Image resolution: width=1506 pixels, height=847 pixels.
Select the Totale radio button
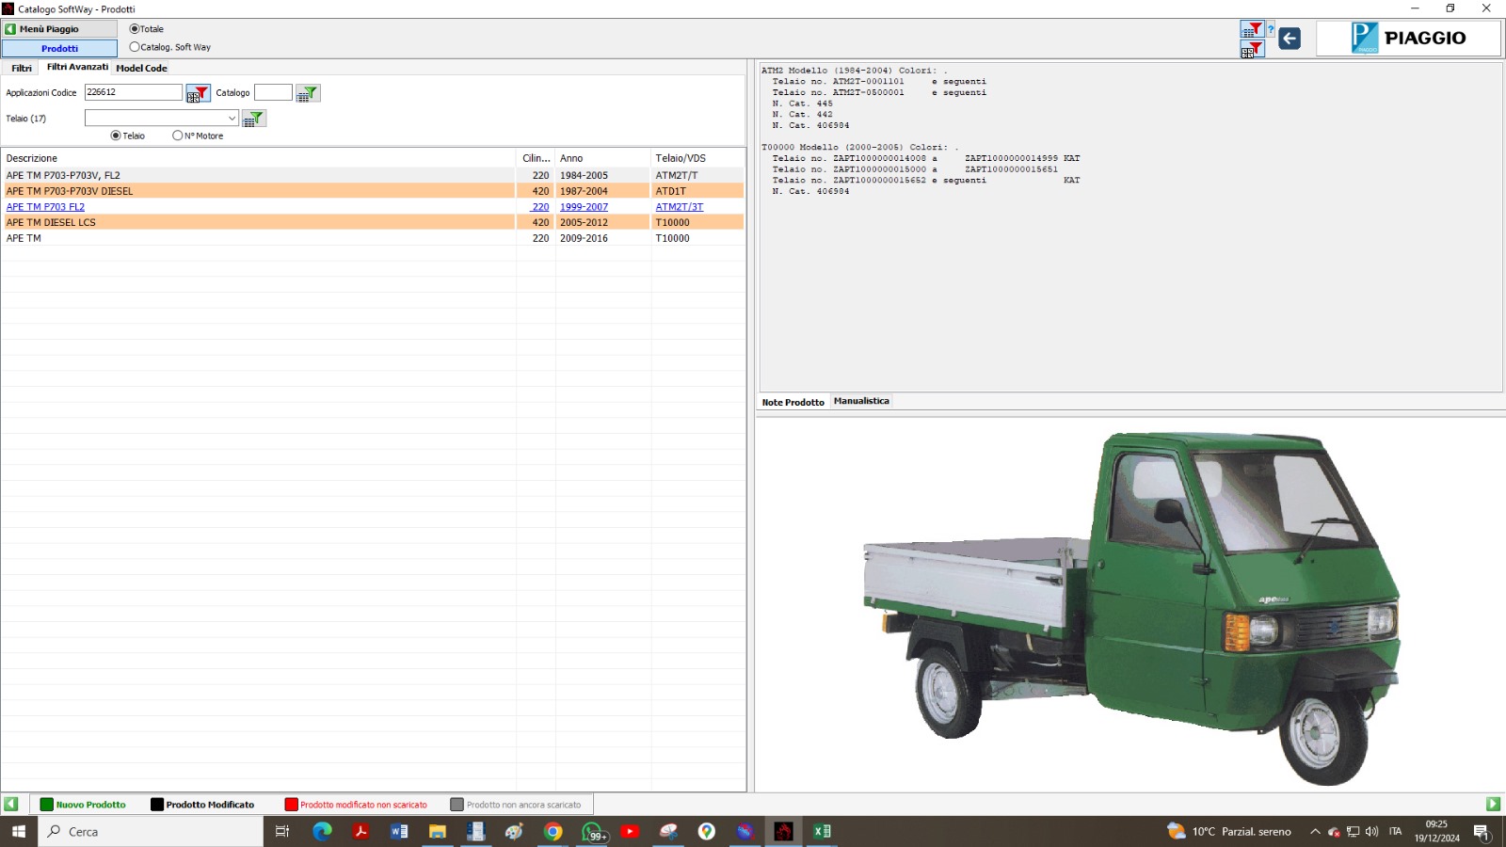135,29
